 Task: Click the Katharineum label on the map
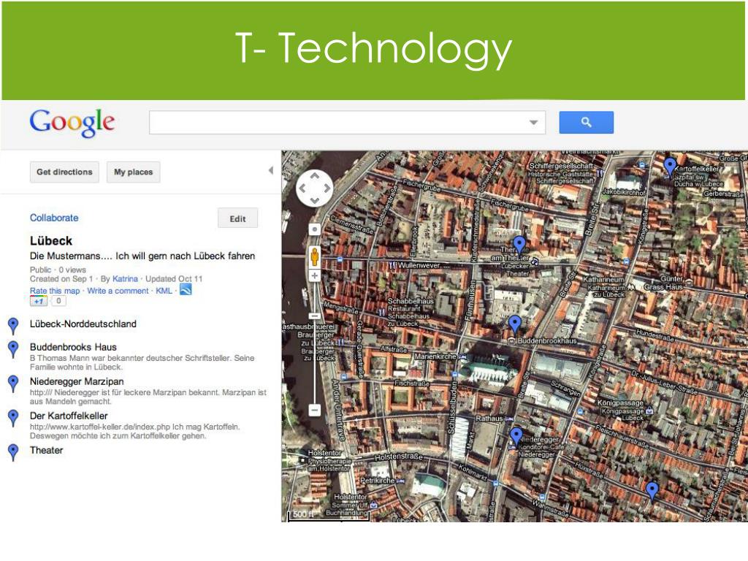(603, 279)
